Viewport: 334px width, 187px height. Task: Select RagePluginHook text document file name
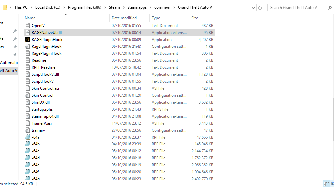[46, 53]
